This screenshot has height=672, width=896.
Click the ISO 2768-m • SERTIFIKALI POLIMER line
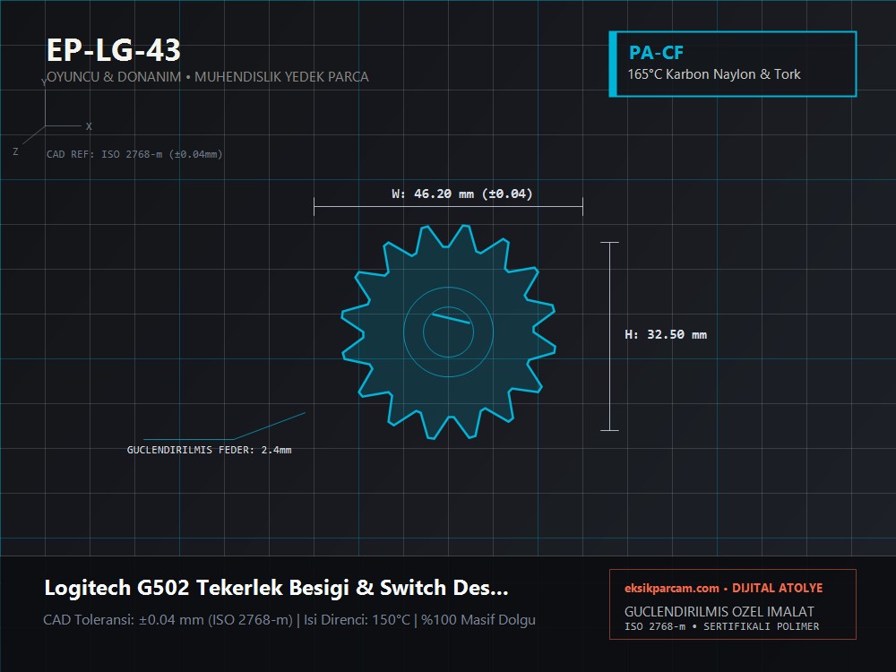(721, 627)
